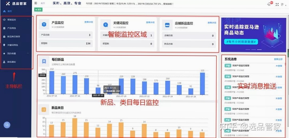Open 查看详情 on the 产品监控 card

[89, 22]
